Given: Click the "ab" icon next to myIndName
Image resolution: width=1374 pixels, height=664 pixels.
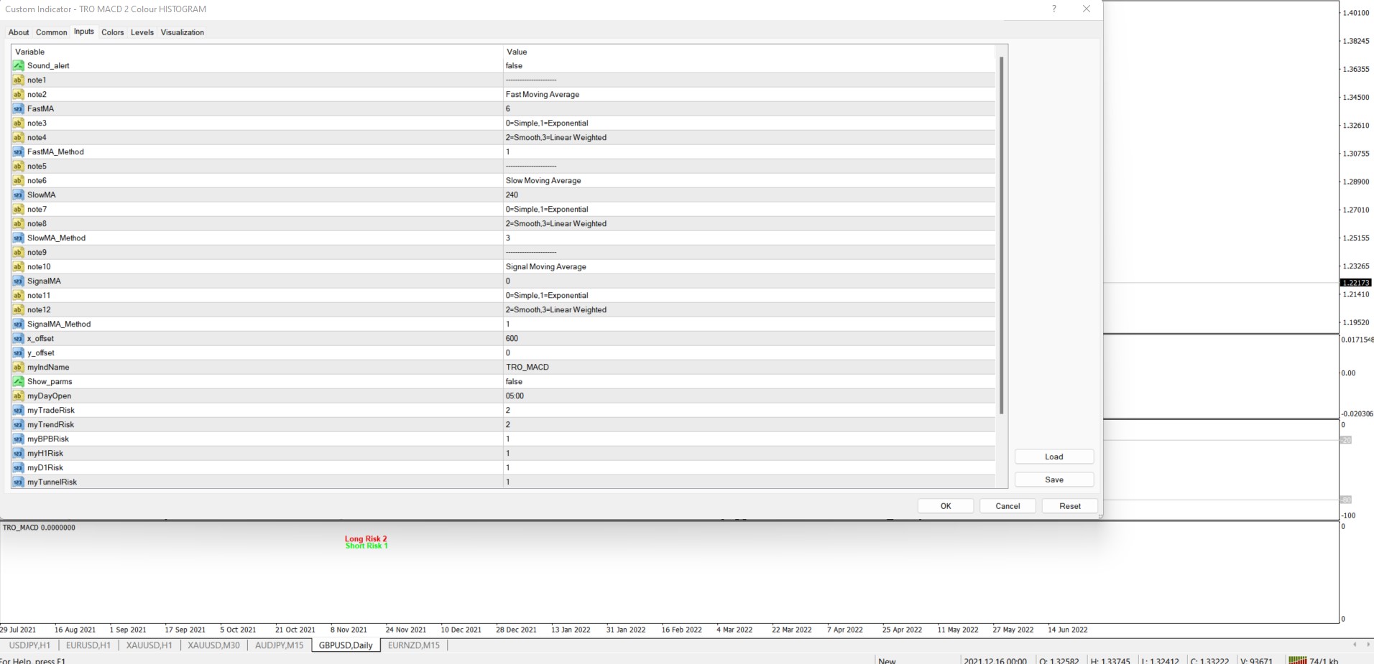Looking at the screenshot, I should tap(18, 367).
